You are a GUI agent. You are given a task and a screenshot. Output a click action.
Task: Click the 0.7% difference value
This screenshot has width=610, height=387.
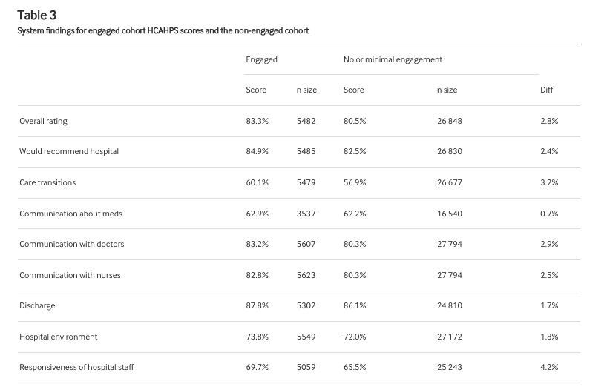coord(549,214)
